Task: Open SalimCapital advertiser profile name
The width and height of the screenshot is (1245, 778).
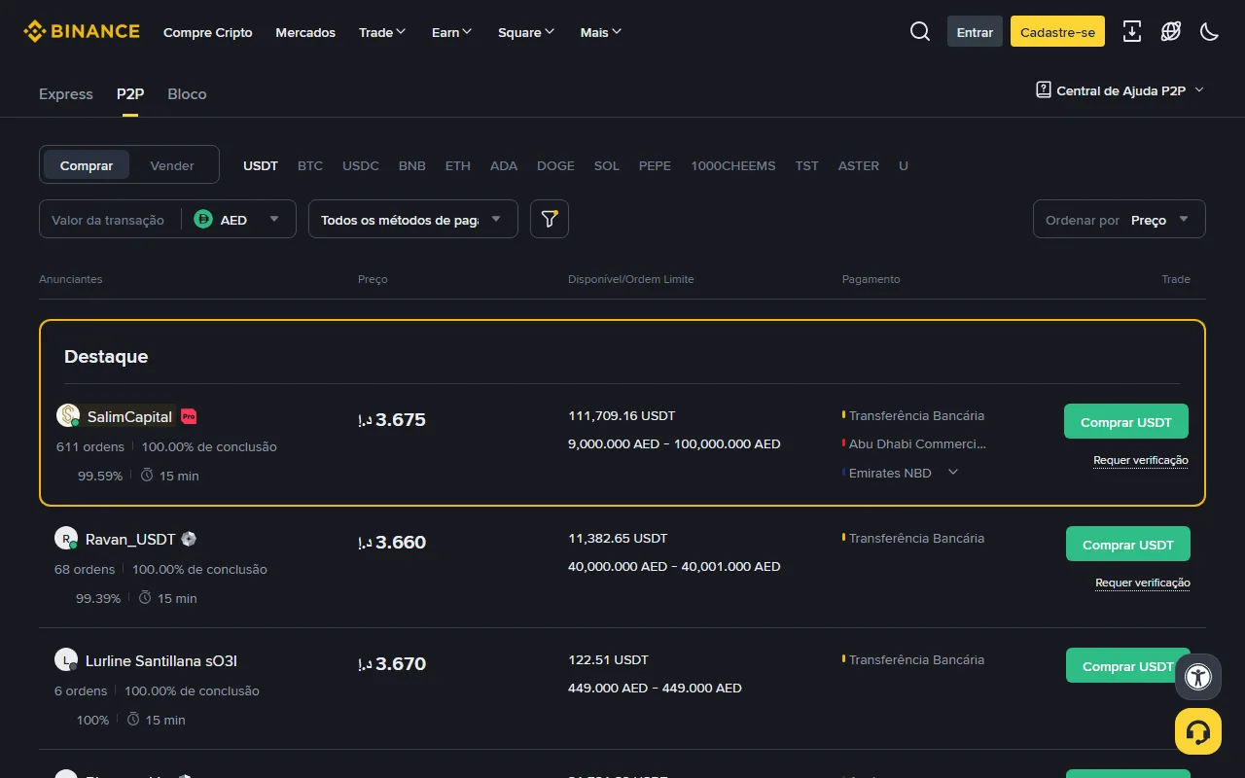Action: [129, 416]
